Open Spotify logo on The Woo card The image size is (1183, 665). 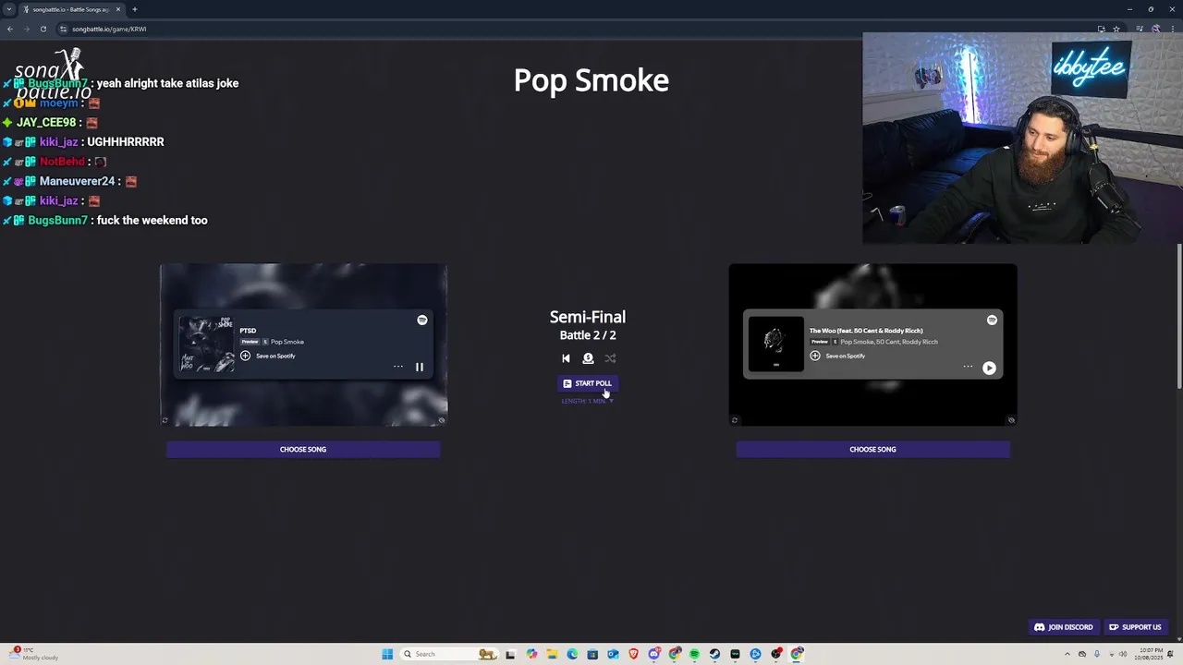(x=992, y=320)
